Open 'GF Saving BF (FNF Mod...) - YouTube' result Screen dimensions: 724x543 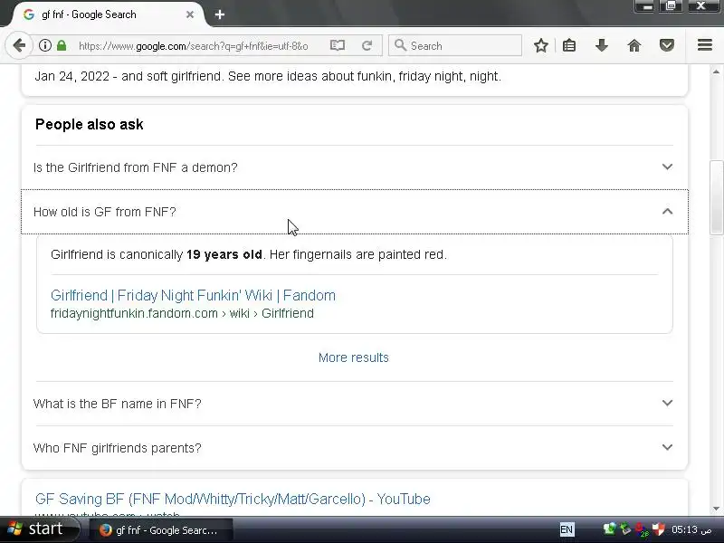pyautogui.click(x=233, y=500)
